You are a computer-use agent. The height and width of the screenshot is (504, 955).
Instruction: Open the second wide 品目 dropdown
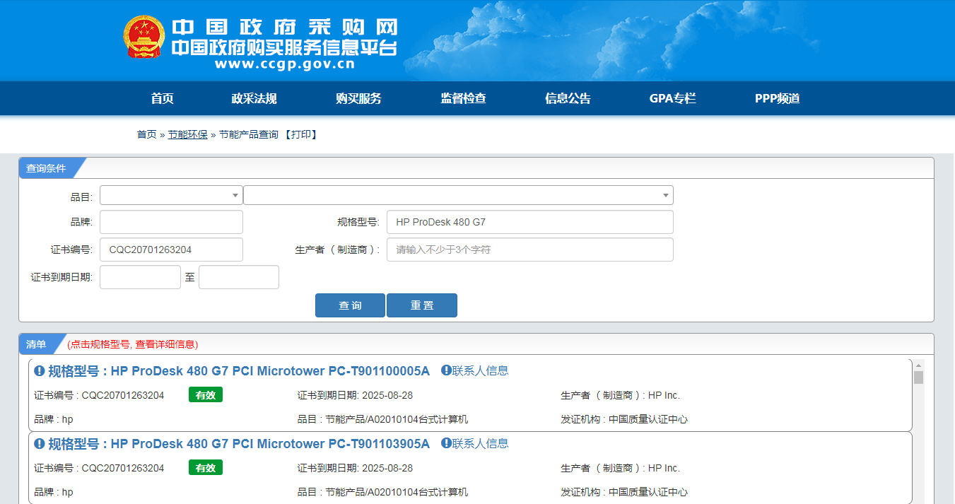pyautogui.click(x=458, y=195)
